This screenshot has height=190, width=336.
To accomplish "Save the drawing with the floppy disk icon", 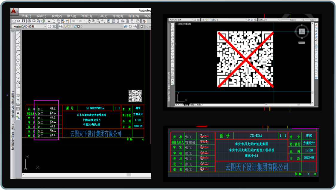I will coord(23,21).
